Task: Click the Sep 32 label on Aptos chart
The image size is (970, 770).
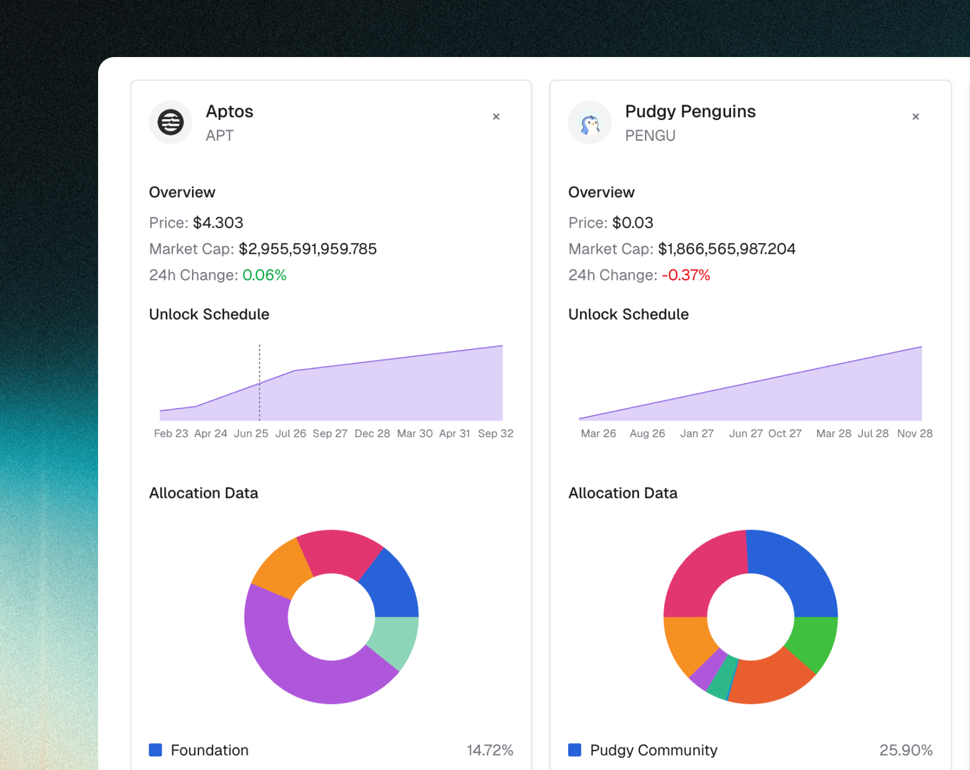Action: click(x=495, y=434)
